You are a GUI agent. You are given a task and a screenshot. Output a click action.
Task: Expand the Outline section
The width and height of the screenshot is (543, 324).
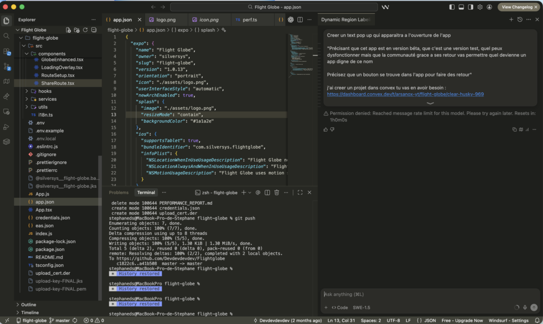point(29,304)
